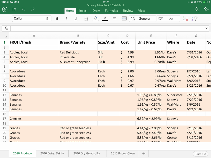Undo the last action

[x=23, y=9]
